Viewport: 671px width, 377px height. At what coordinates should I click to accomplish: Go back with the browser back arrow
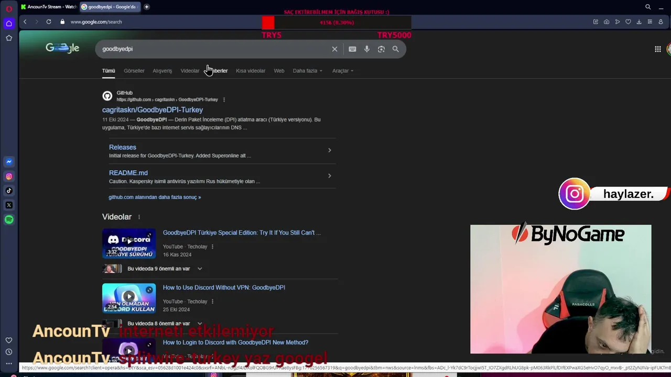coord(25,22)
